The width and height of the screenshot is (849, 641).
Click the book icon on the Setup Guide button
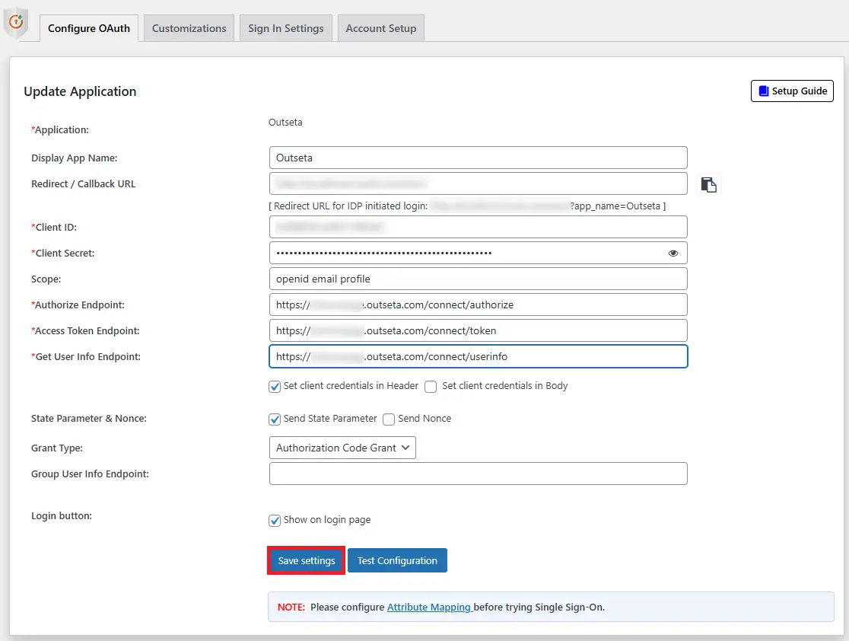point(764,91)
